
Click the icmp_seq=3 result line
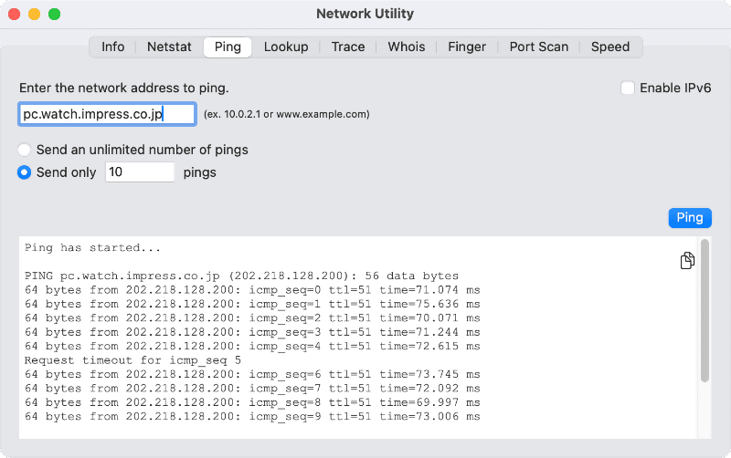pos(252,332)
